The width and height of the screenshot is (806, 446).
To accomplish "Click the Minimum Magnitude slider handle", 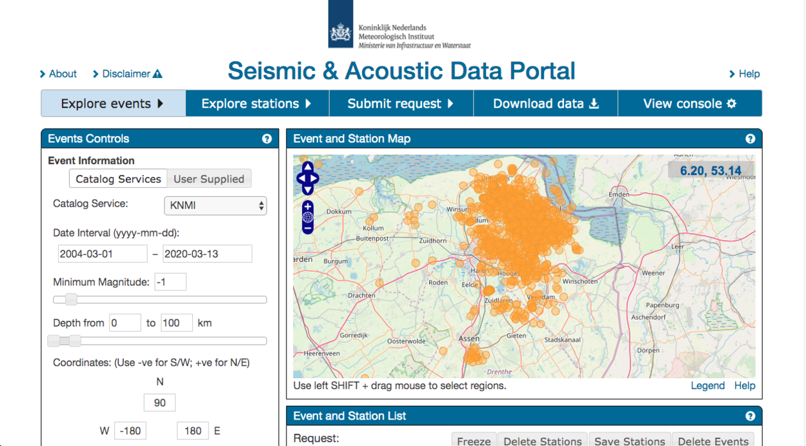I will pyautogui.click(x=71, y=299).
